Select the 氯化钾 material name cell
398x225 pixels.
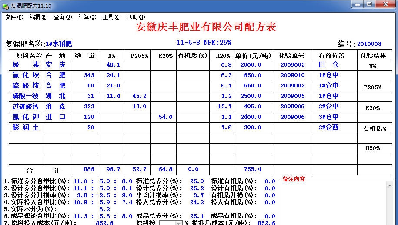[x=27, y=117]
